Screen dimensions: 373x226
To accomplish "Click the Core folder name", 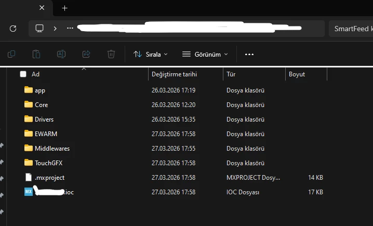I will click(42, 105).
